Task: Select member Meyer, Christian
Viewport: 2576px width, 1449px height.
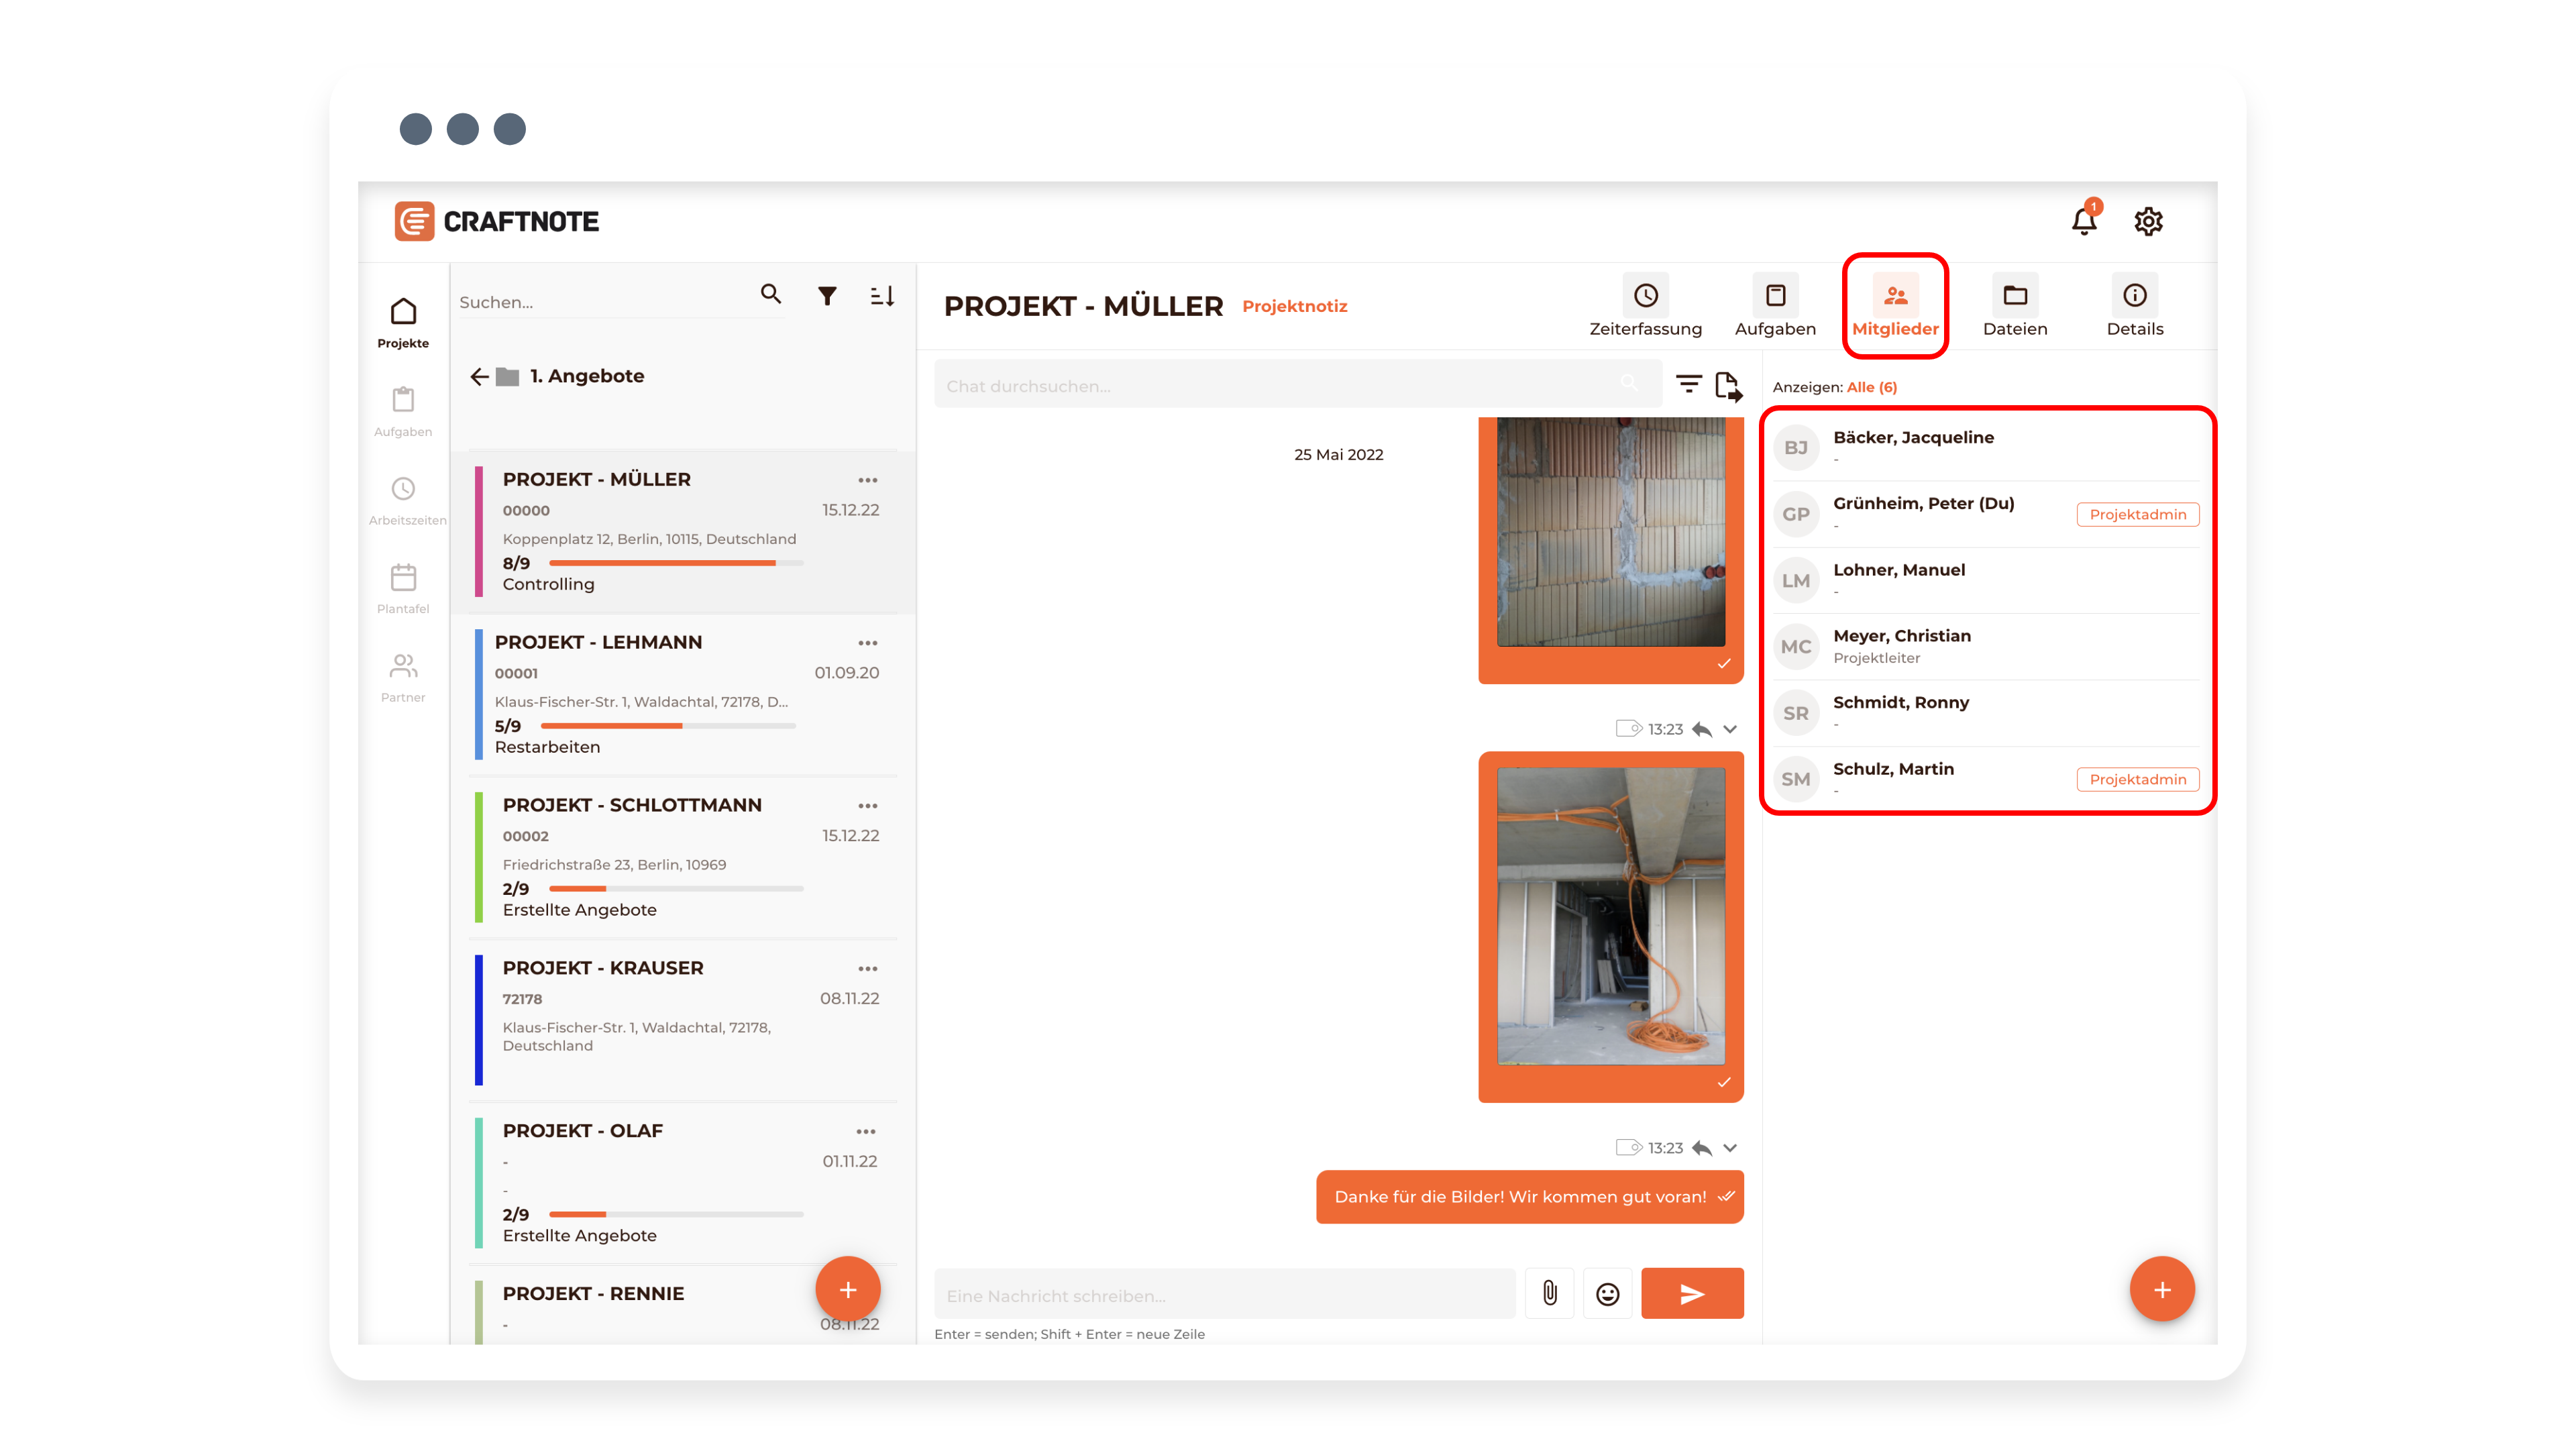Action: [1986, 646]
